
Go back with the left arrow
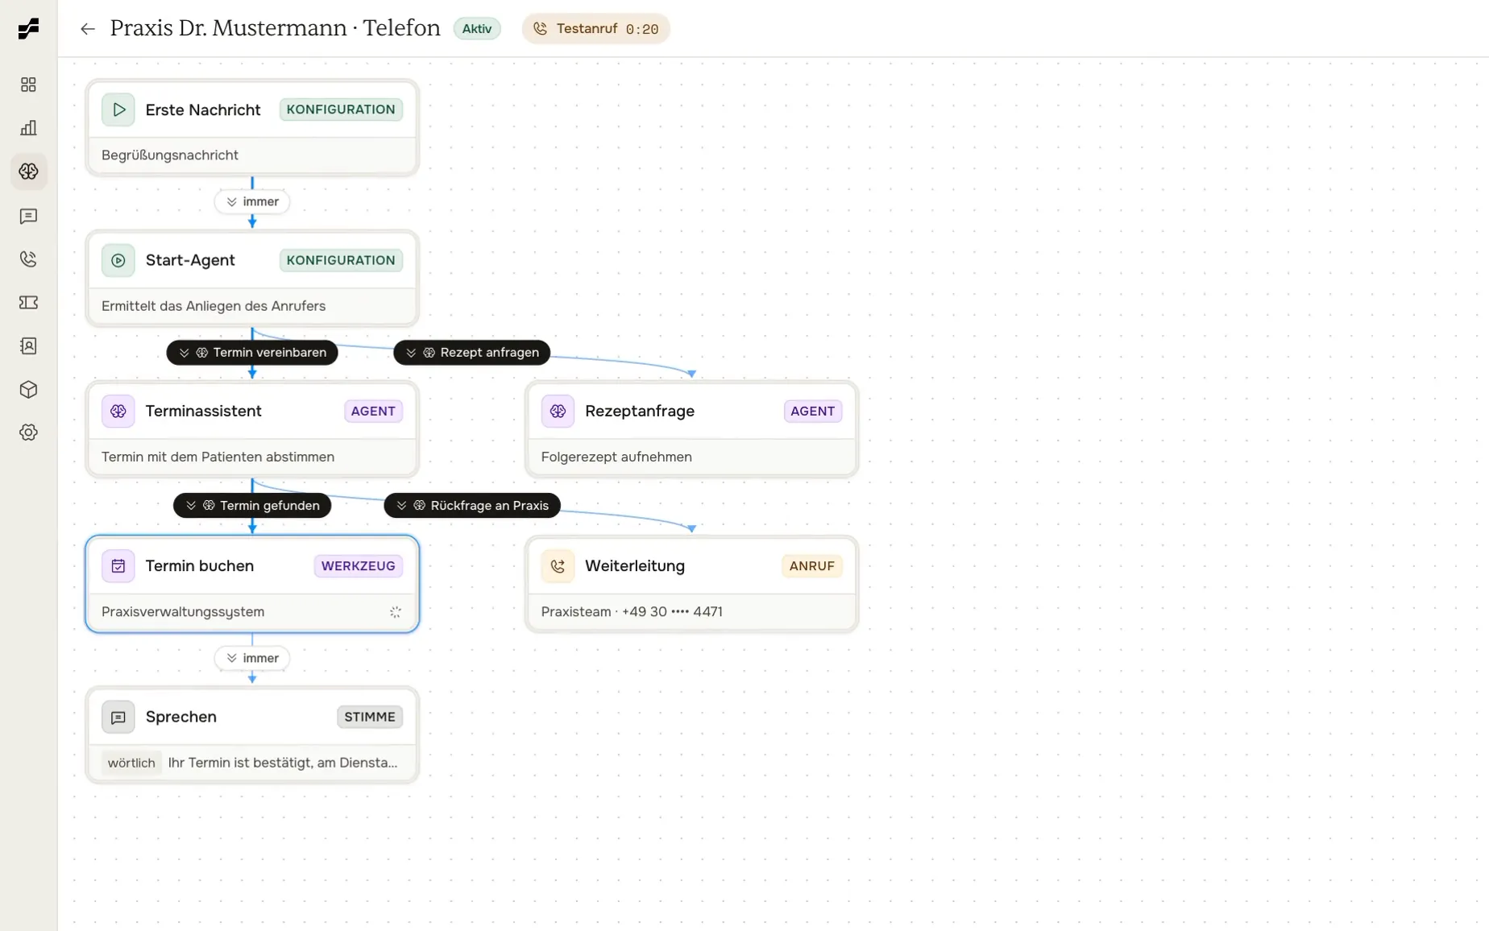87,29
